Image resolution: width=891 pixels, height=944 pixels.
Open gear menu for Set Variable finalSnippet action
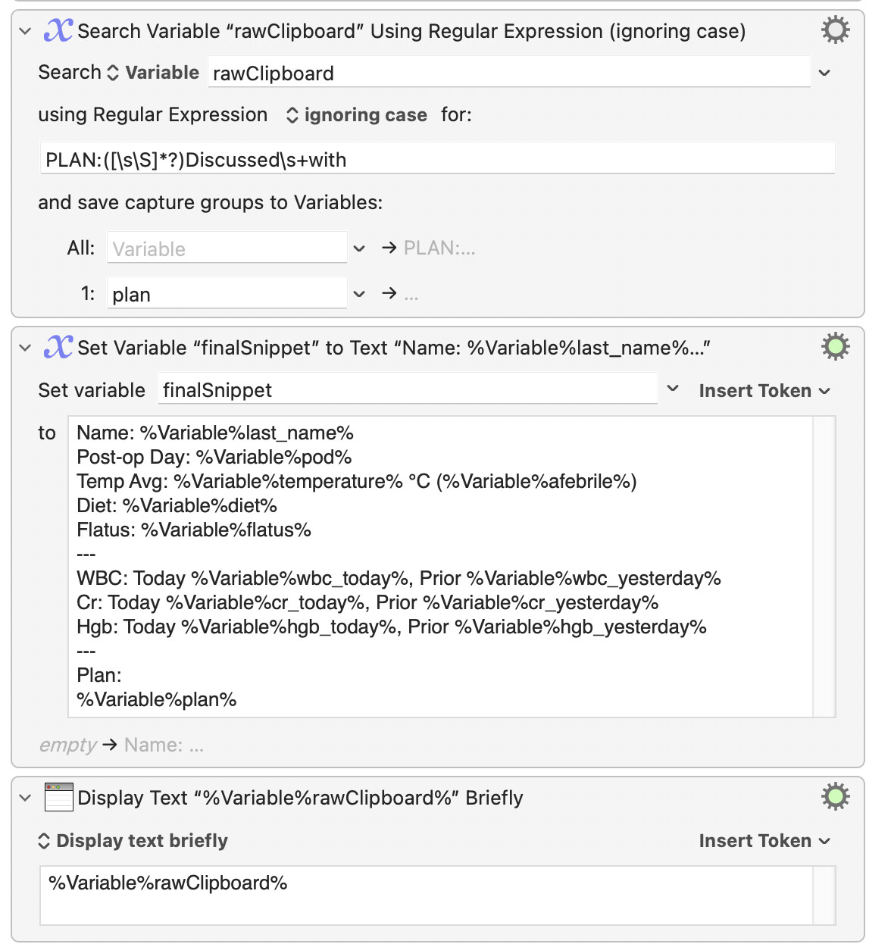(x=835, y=347)
